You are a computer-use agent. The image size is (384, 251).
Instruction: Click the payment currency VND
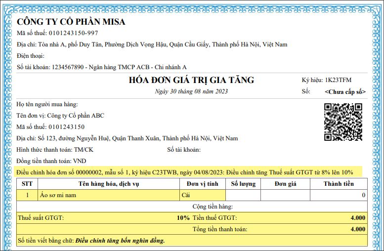click(x=80, y=161)
